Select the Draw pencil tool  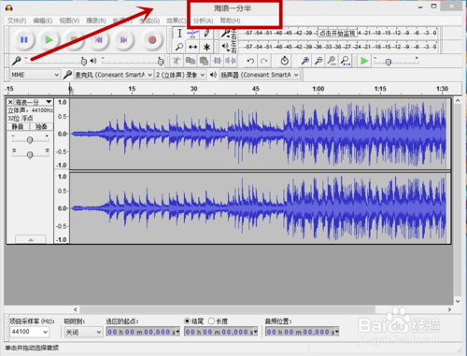(x=206, y=34)
